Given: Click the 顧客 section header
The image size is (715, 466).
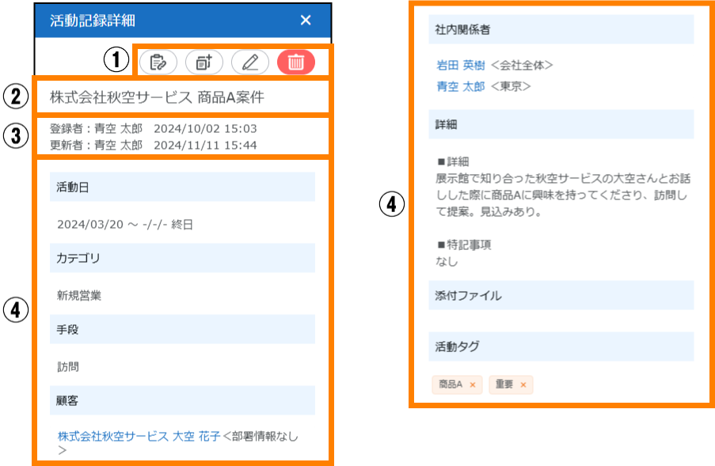Looking at the screenshot, I should click(182, 400).
